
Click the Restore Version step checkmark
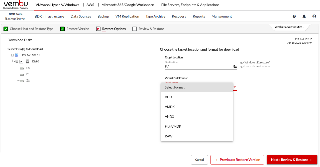point(62,29)
